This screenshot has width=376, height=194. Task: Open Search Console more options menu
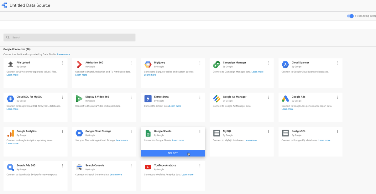[x=131, y=166]
